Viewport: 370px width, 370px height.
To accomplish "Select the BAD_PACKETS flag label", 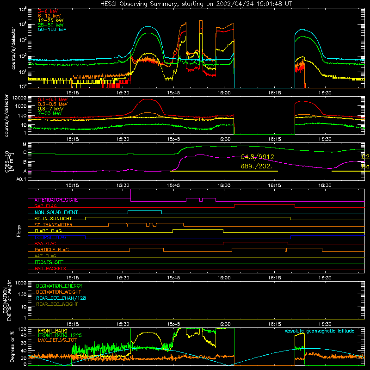I will 50,268.
